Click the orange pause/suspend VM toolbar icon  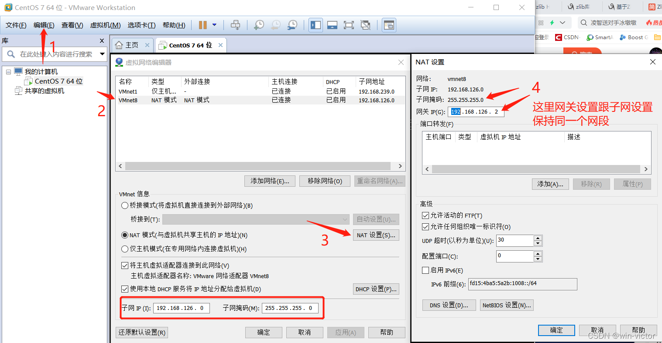(203, 25)
